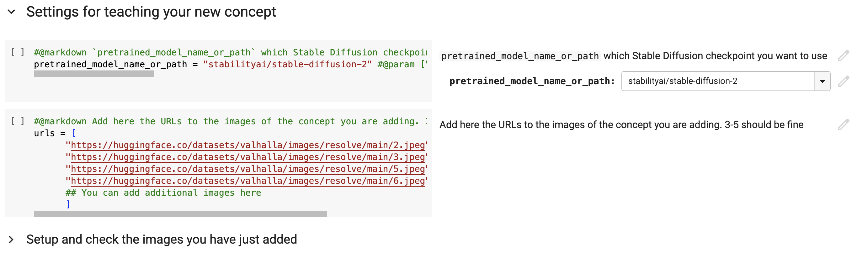
Task: Run the urls code cell
Action: click(17, 121)
